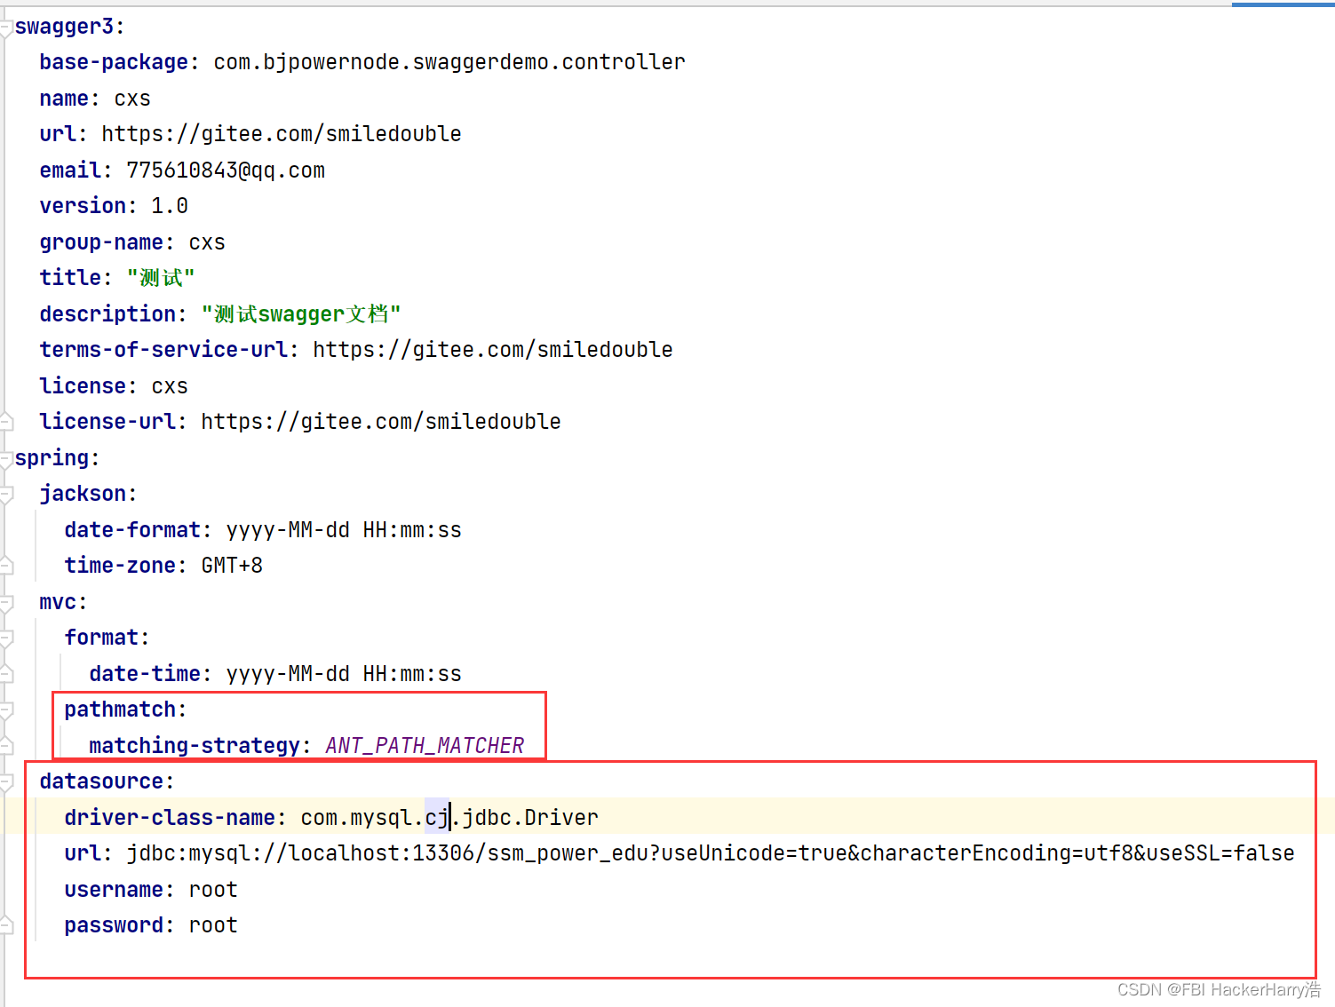Click the title string "测试"
Image resolution: width=1335 pixels, height=1007 pixels.
161,278
